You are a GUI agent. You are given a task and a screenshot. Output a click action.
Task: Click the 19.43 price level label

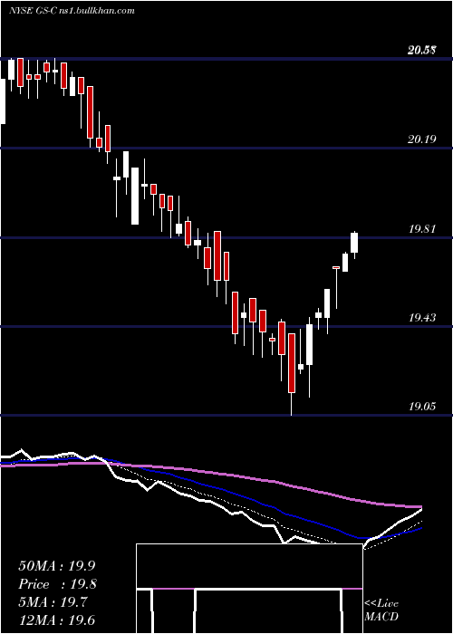point(421,318)
